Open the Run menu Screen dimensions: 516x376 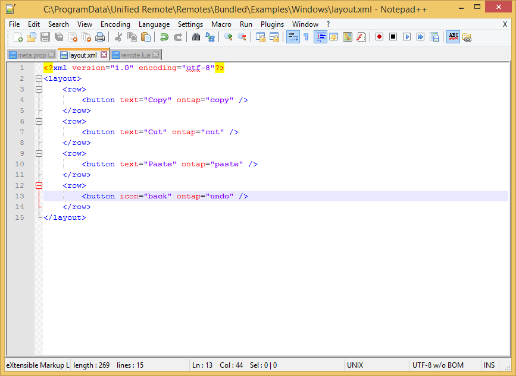point(246,24)
